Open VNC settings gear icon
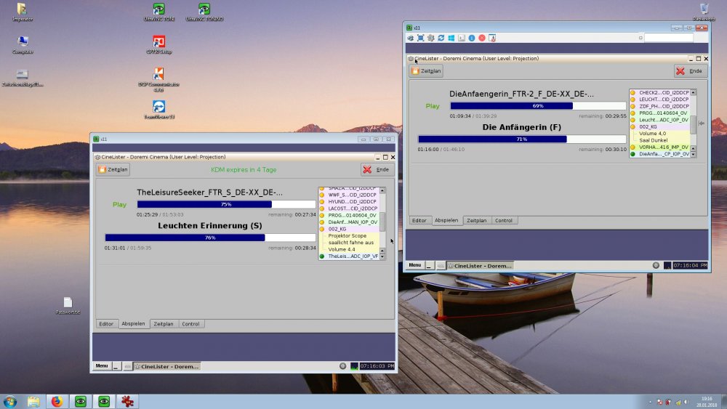 (430, 38)
